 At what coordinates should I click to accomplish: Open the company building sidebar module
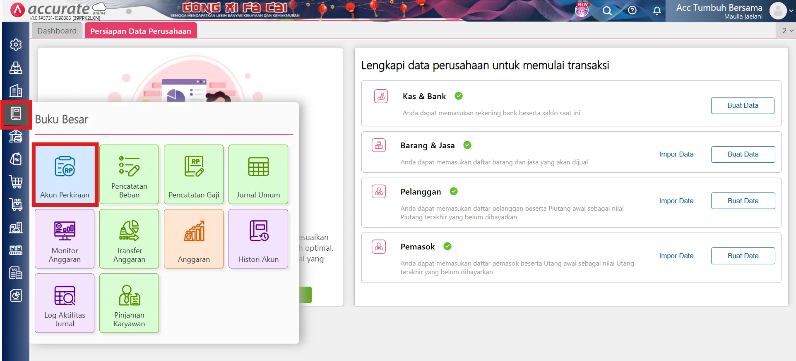[x=16, y=91]
